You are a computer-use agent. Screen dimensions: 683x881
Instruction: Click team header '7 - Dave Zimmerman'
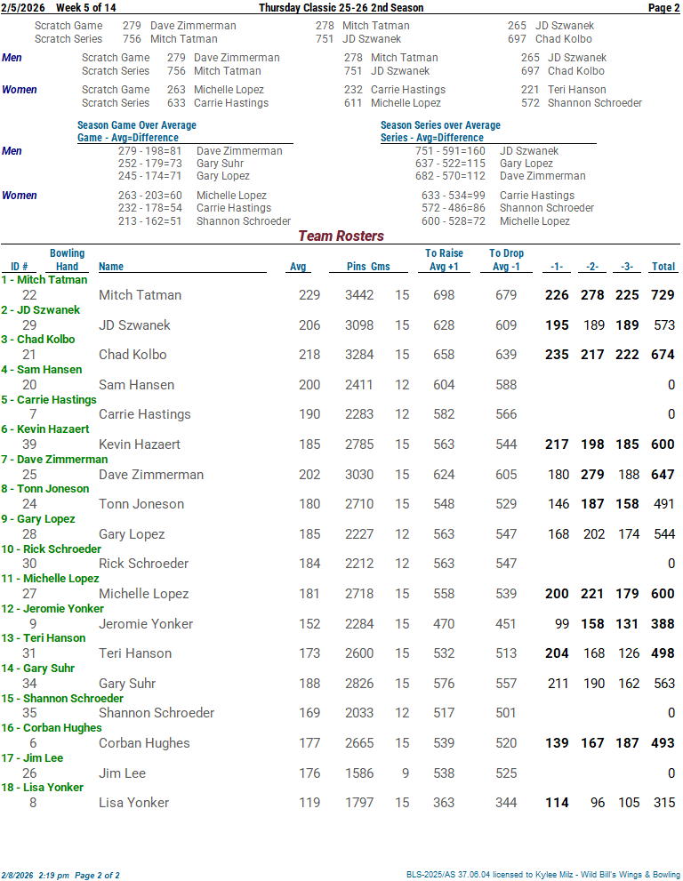[54, 460]
